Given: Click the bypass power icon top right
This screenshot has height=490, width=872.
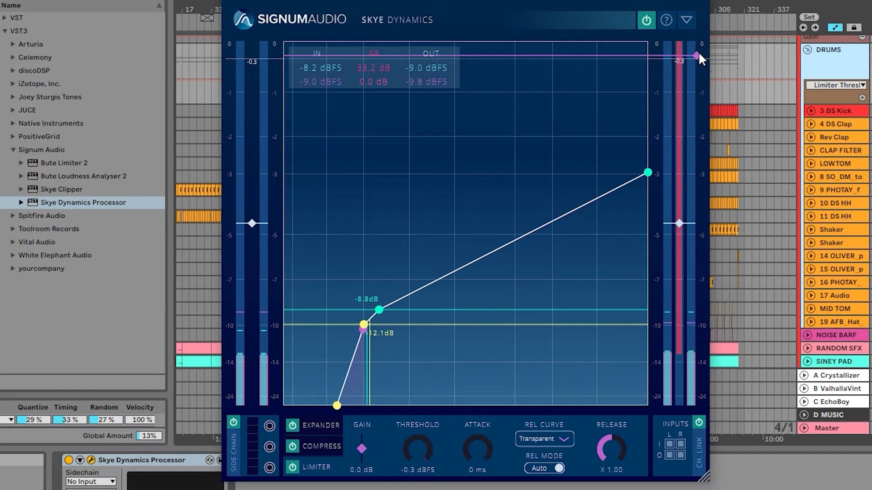Looking at the screenshot, I should [x=646, y=20].
